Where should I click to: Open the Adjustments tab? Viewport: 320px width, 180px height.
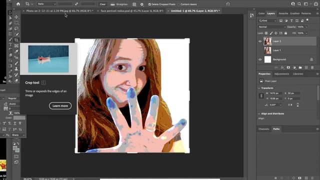coord(281,74)
